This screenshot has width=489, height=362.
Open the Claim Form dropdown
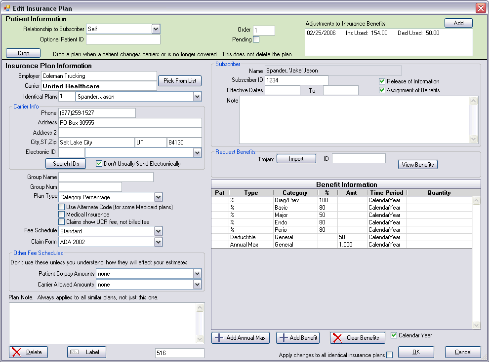click(x=158, y=242)
